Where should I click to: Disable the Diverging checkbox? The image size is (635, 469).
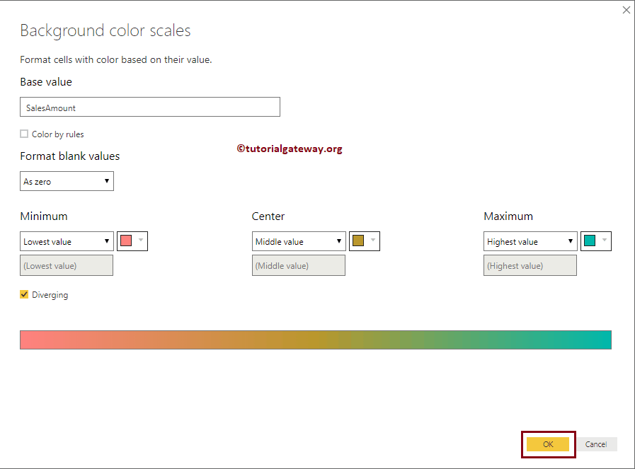(24, 294)
